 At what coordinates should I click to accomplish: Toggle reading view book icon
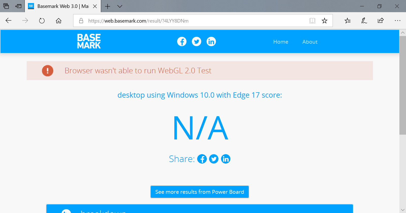tap(312, 21)
